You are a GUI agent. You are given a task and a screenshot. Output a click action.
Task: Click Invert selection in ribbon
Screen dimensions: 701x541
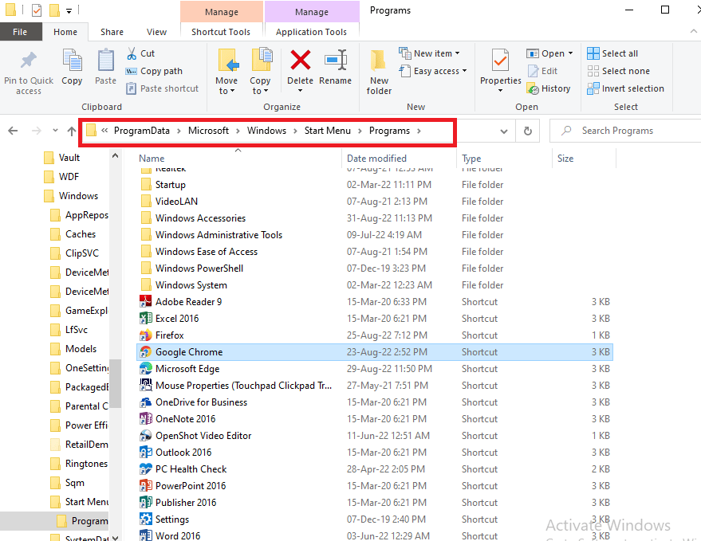click(x=625, y=88)
